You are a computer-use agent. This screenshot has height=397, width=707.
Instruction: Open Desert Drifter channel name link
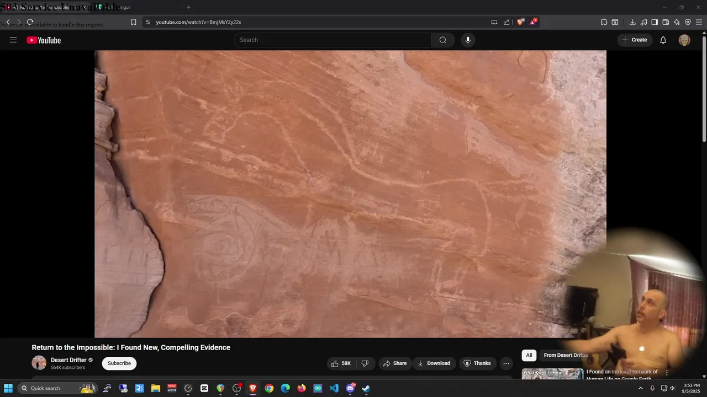click(x=68, y=360)
